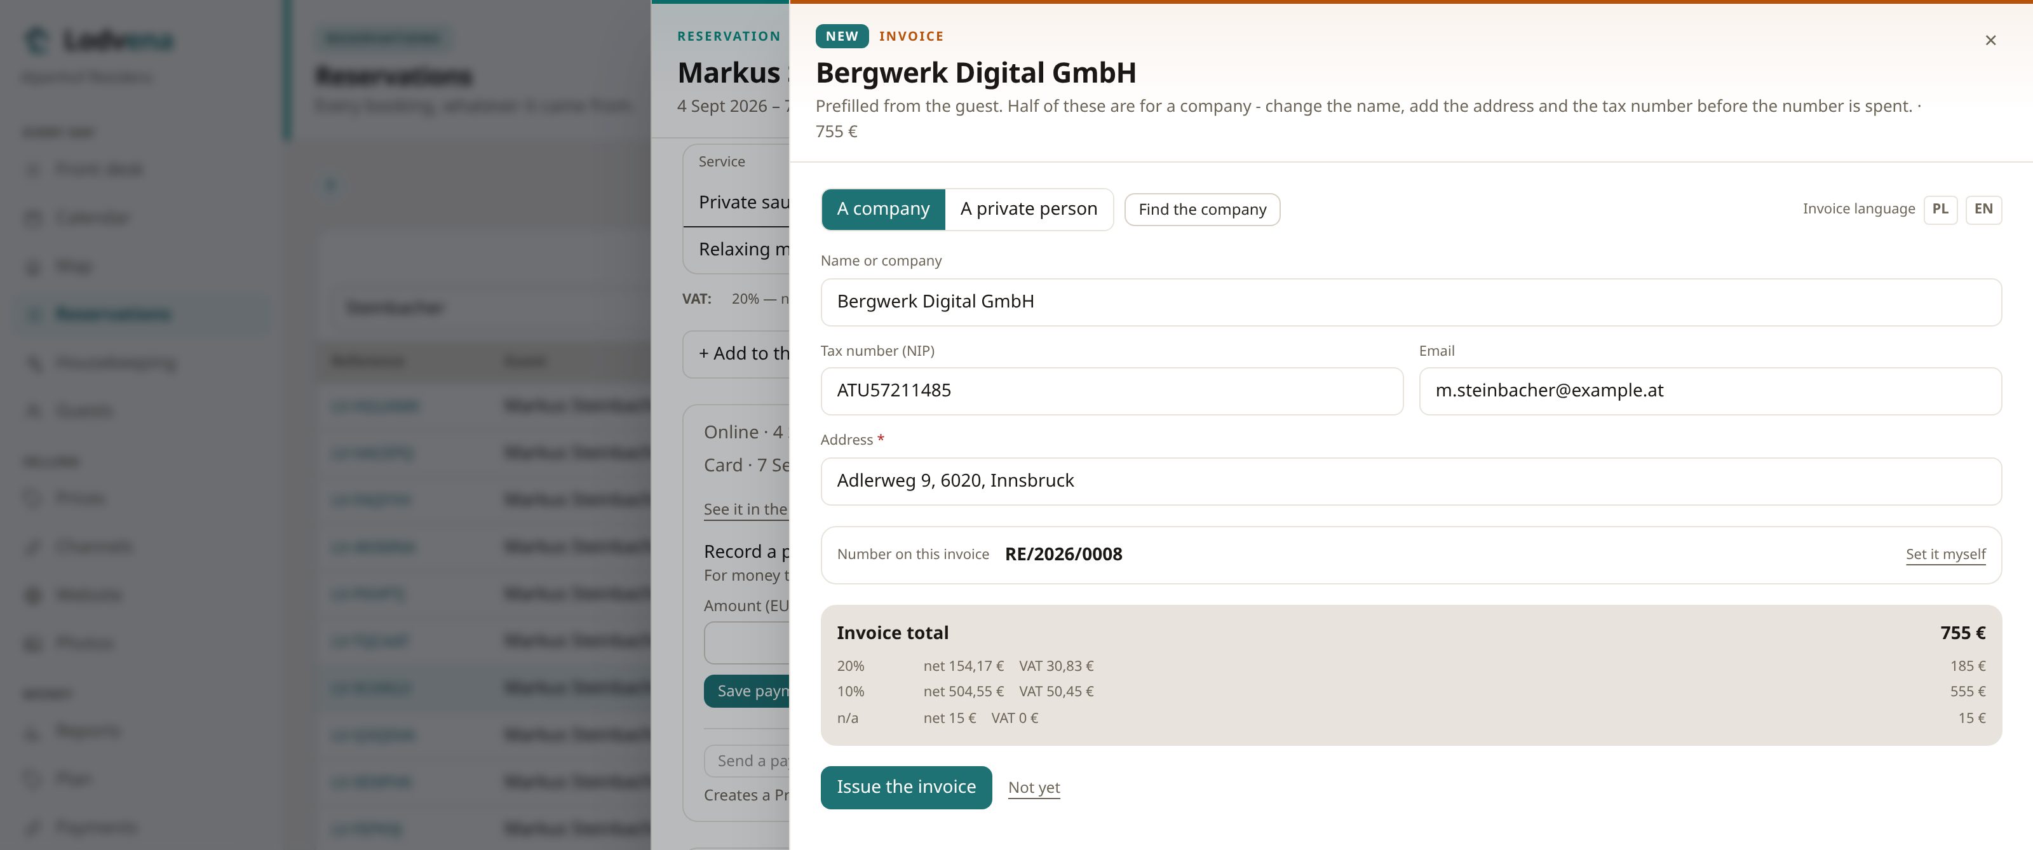Follow the 'See it in the' link

click(746, 510)
